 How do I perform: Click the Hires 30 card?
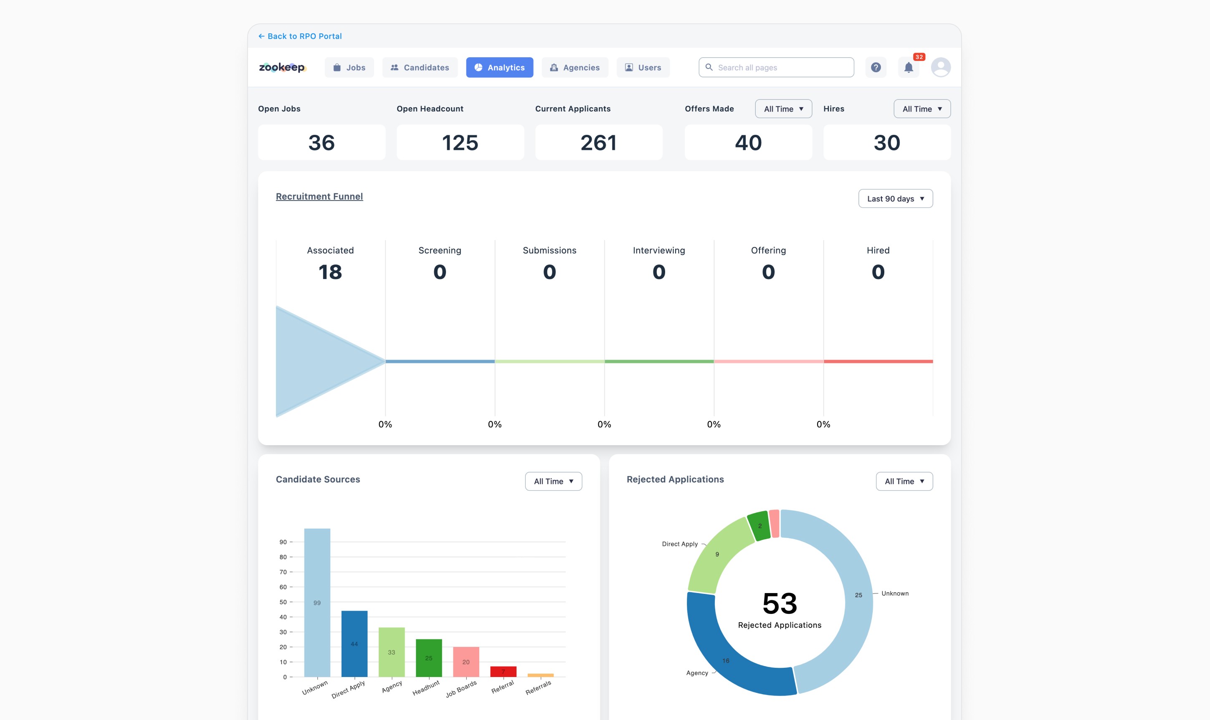pos(887,143)
